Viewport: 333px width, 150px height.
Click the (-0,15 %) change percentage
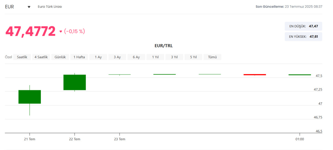[74, 31]
